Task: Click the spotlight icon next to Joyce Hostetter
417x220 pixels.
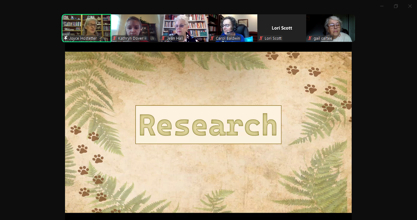Action: pos(66,38)
